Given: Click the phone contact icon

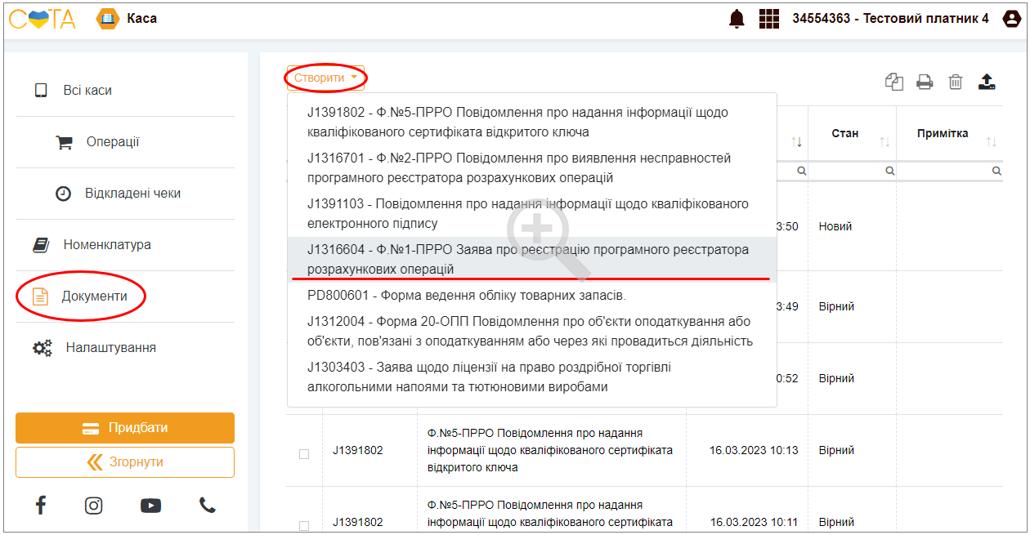Looking at the screenshot, I should [x=208, y=506].
